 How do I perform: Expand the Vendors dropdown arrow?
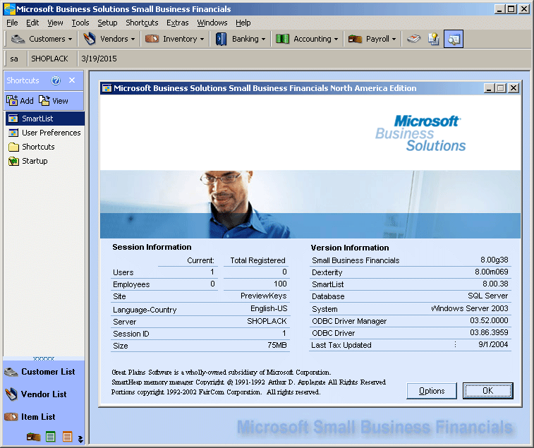(x=133, y=40)
